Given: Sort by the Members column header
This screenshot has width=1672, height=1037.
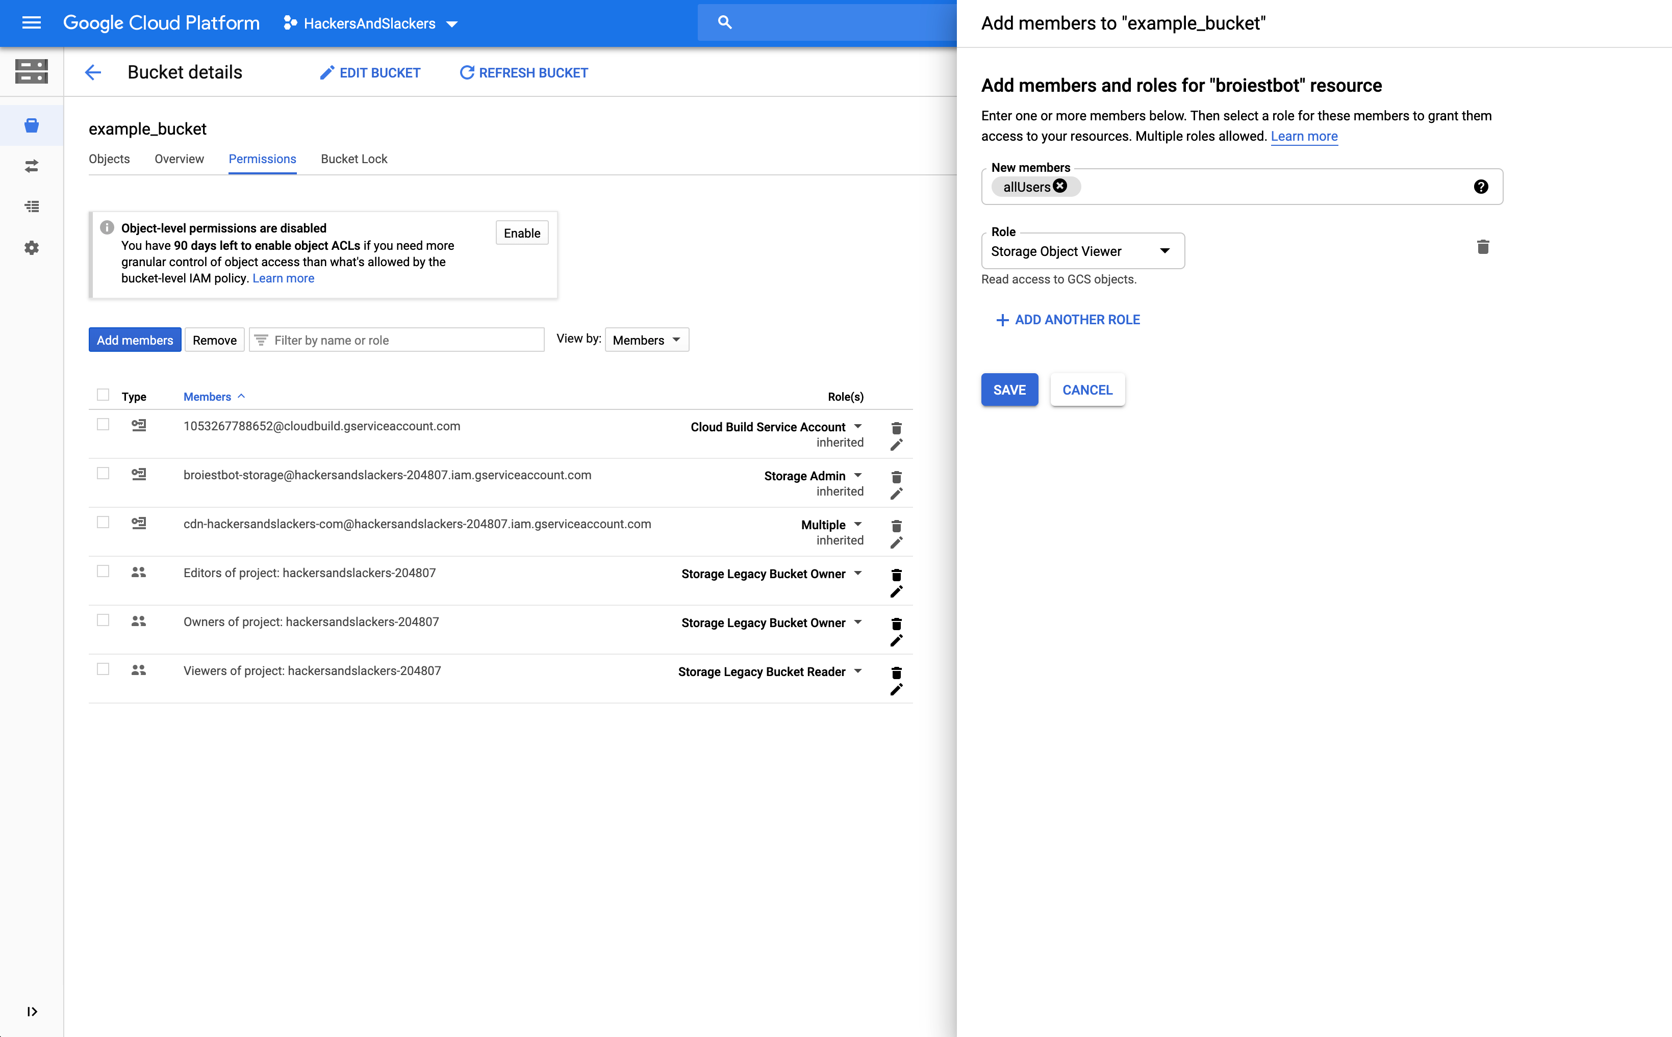Looking at the screenshot, I should point(214,397).
